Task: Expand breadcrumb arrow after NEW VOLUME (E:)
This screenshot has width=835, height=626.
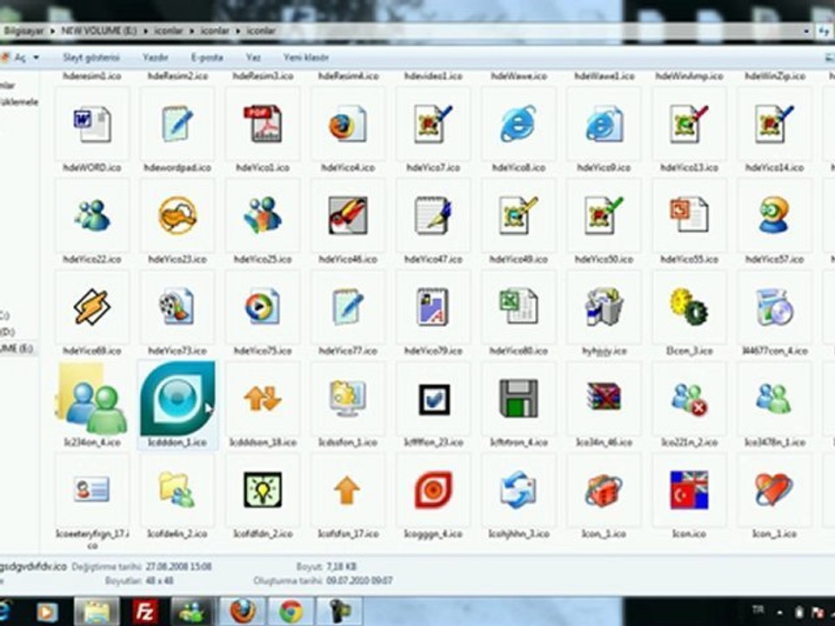Action: pyautogui.click(x=145, y=31)
